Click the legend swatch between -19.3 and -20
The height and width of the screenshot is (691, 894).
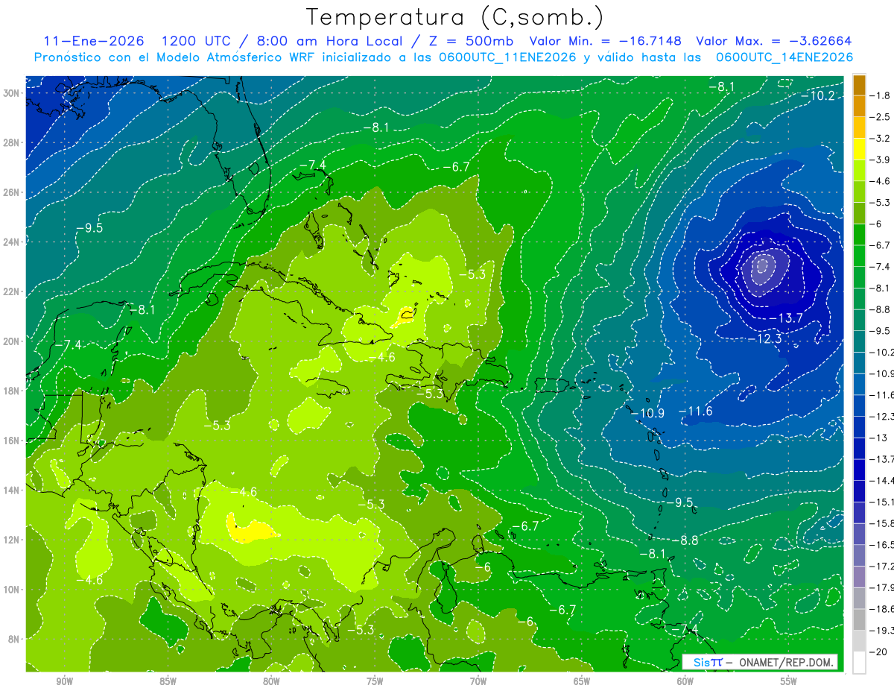point(859,642)
